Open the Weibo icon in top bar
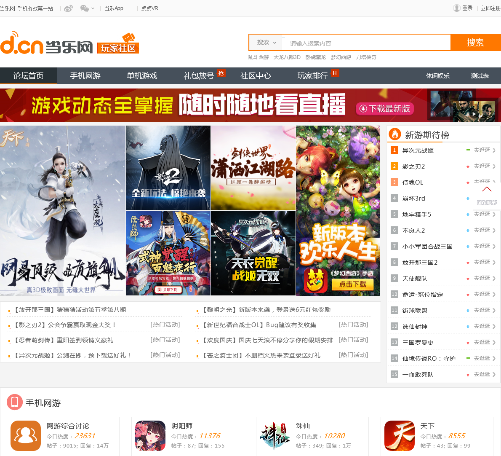 [x=68, y=8]
